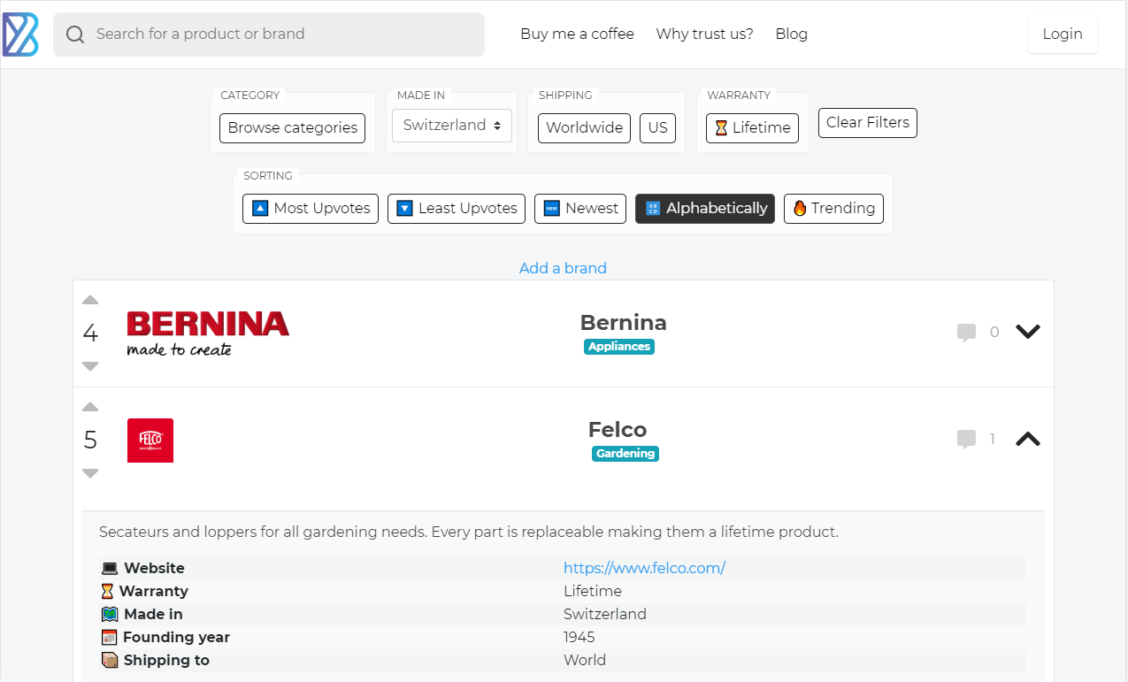Click the Bernina brand name

pyautogui.click(x=623, y=323)
